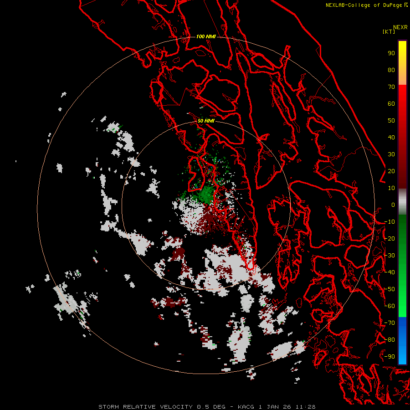Click the "30" value on velocity scale
Viewport: 410px width, 410px height.
tap(391, 154)
